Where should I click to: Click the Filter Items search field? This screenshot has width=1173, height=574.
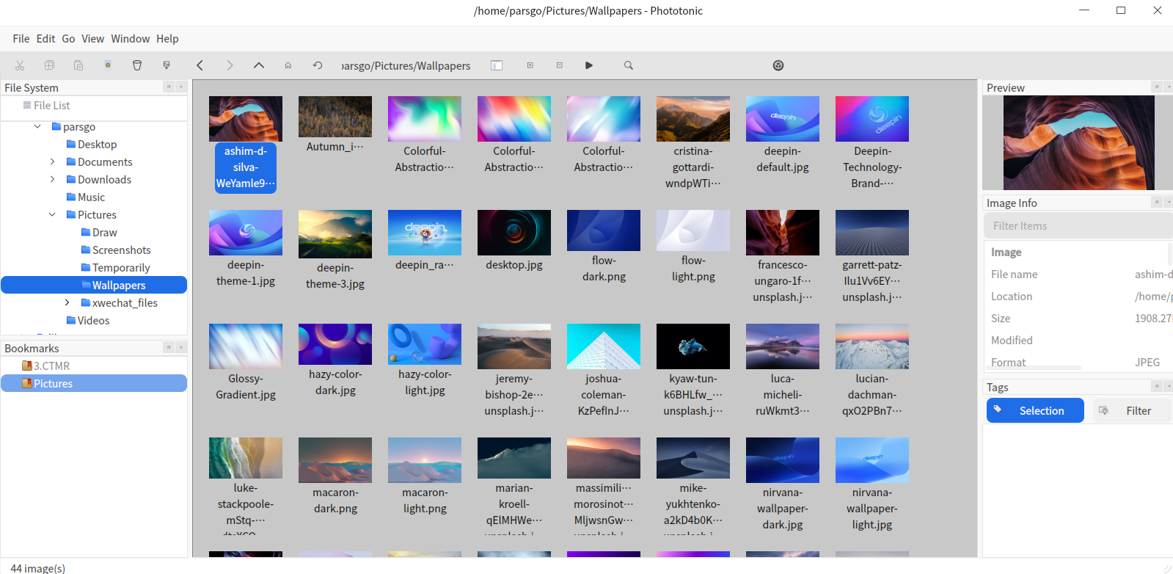(1077, 226)
